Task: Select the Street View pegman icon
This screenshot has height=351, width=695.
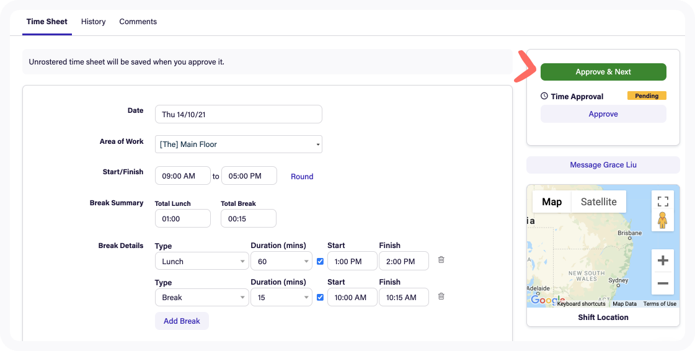Action: tap(662, 220)
